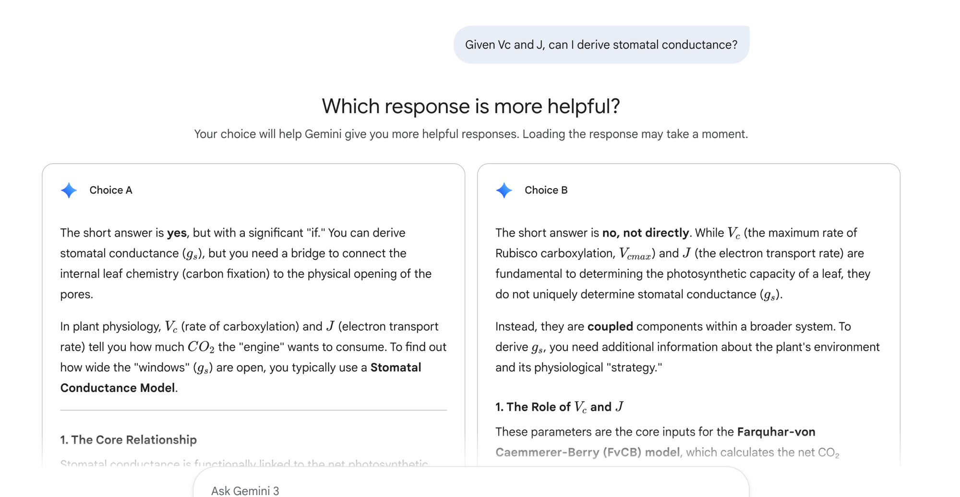Viewport: 960px width, 497px height.
Task: Click the Choice A Gemini sparkle icon
Action: [69, 190]
